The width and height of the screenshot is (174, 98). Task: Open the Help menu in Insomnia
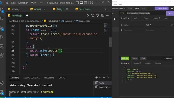pos(120,4)
